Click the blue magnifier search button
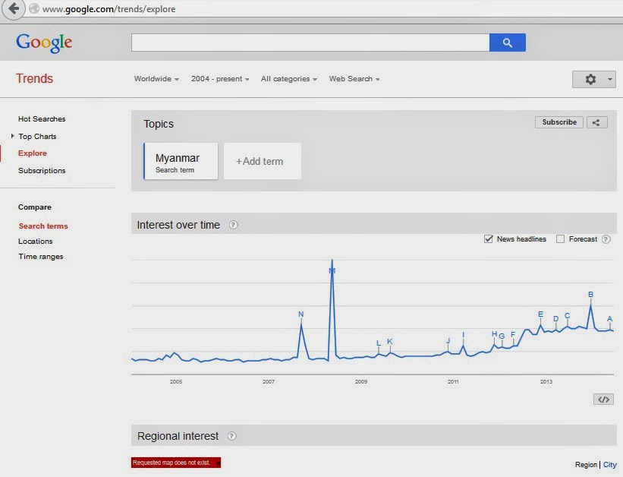This screenshot has width=623, height=477. coord(508,43)
